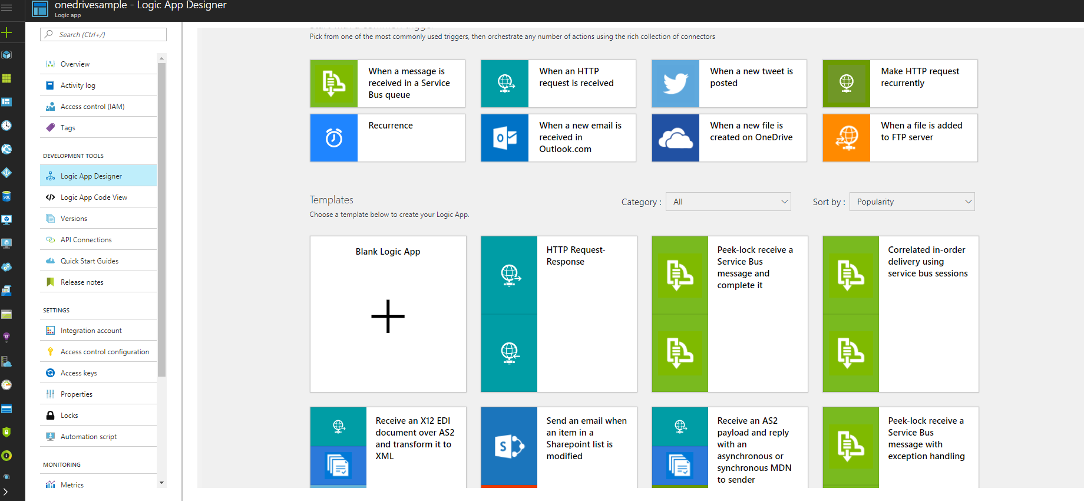1084x501 pixels.
Task: Open the Access keys setting
Action: pos(98,373)
